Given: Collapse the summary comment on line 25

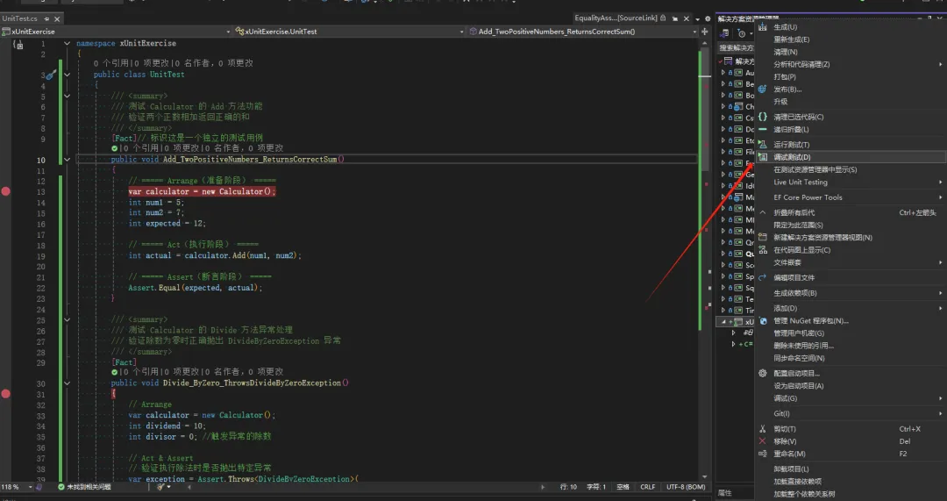Looking at the screenshot, I should coord(67,319).
